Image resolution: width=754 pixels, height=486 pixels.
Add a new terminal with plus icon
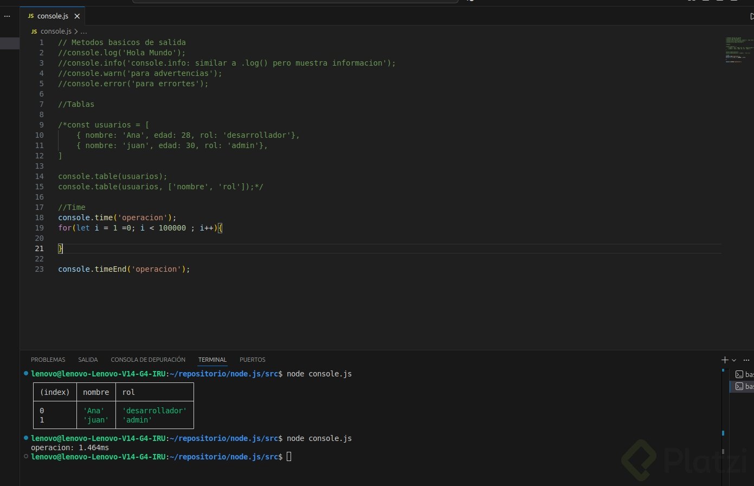(725, 360)
